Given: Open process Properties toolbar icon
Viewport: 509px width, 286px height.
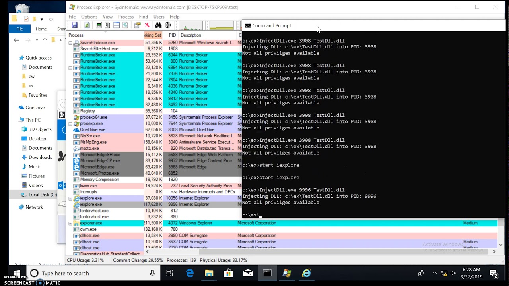Looking at the screenshot, I should point(138,25).
